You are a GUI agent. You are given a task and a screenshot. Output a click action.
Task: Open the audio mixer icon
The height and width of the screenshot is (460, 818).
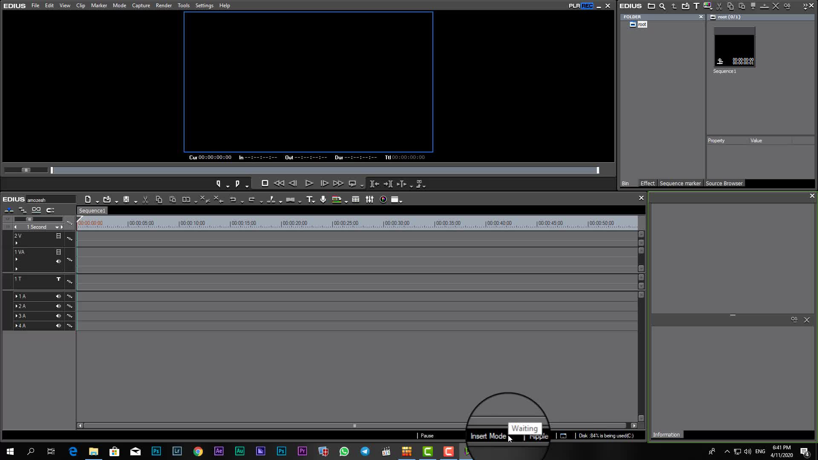(x=369, y=199)
